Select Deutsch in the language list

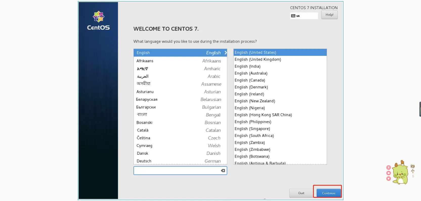180,161
